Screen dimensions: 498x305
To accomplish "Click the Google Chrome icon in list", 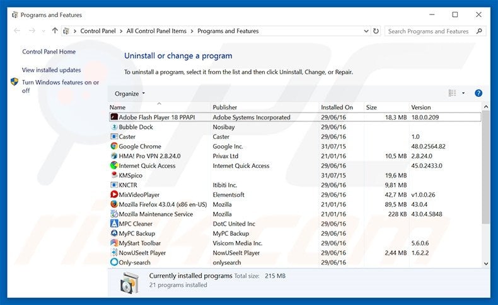I will tap(114, 147).
